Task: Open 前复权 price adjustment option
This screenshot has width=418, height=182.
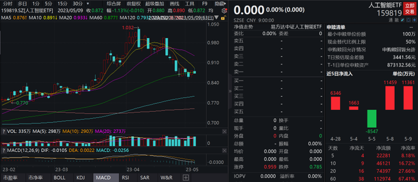Action: [x=133, y=4]
